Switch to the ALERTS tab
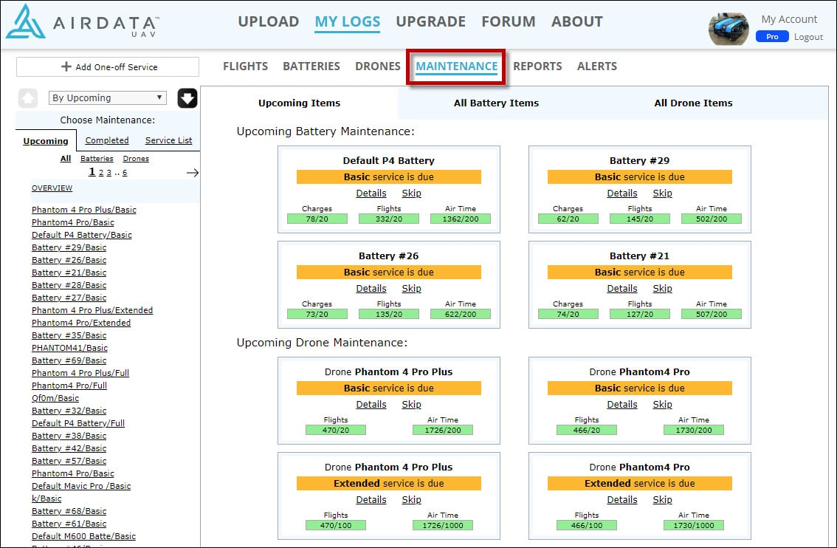The image size is (837, 548). (x=597, y=66)
